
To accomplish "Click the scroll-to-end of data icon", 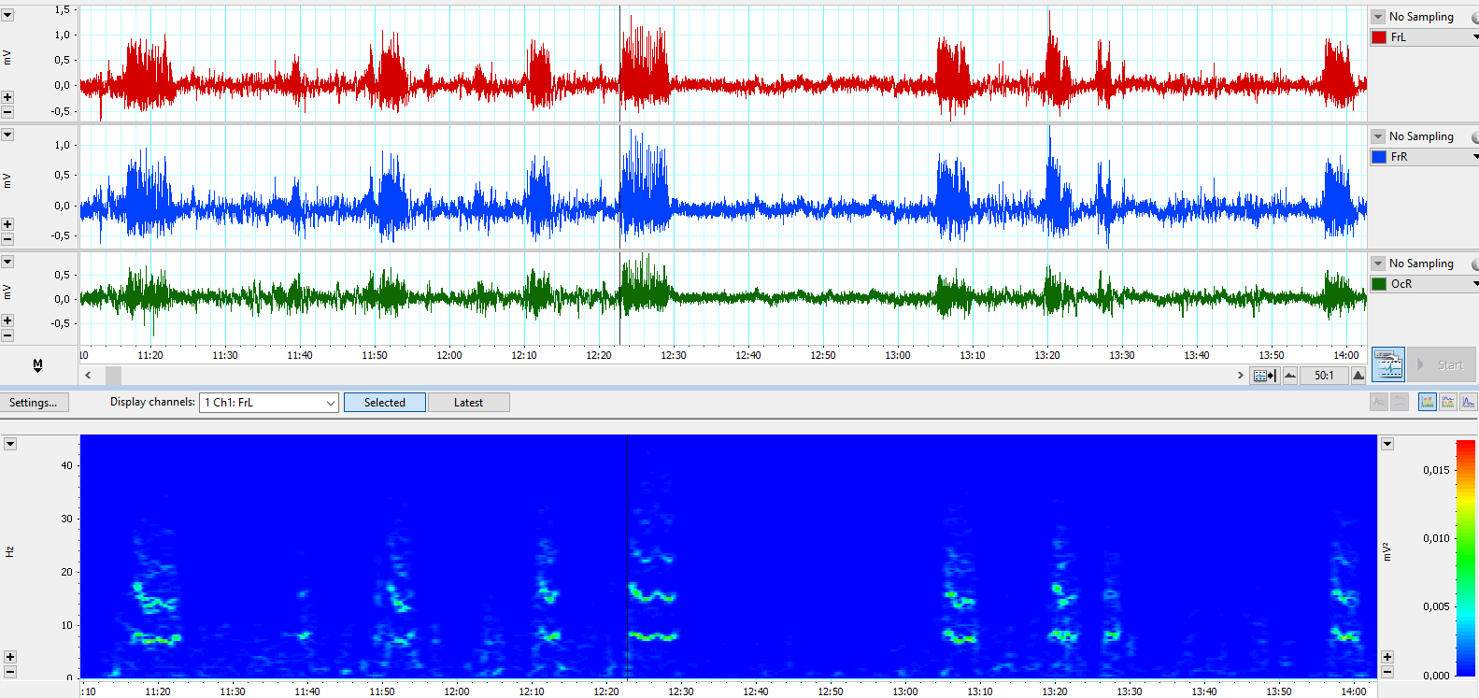I will point(1264,376).
